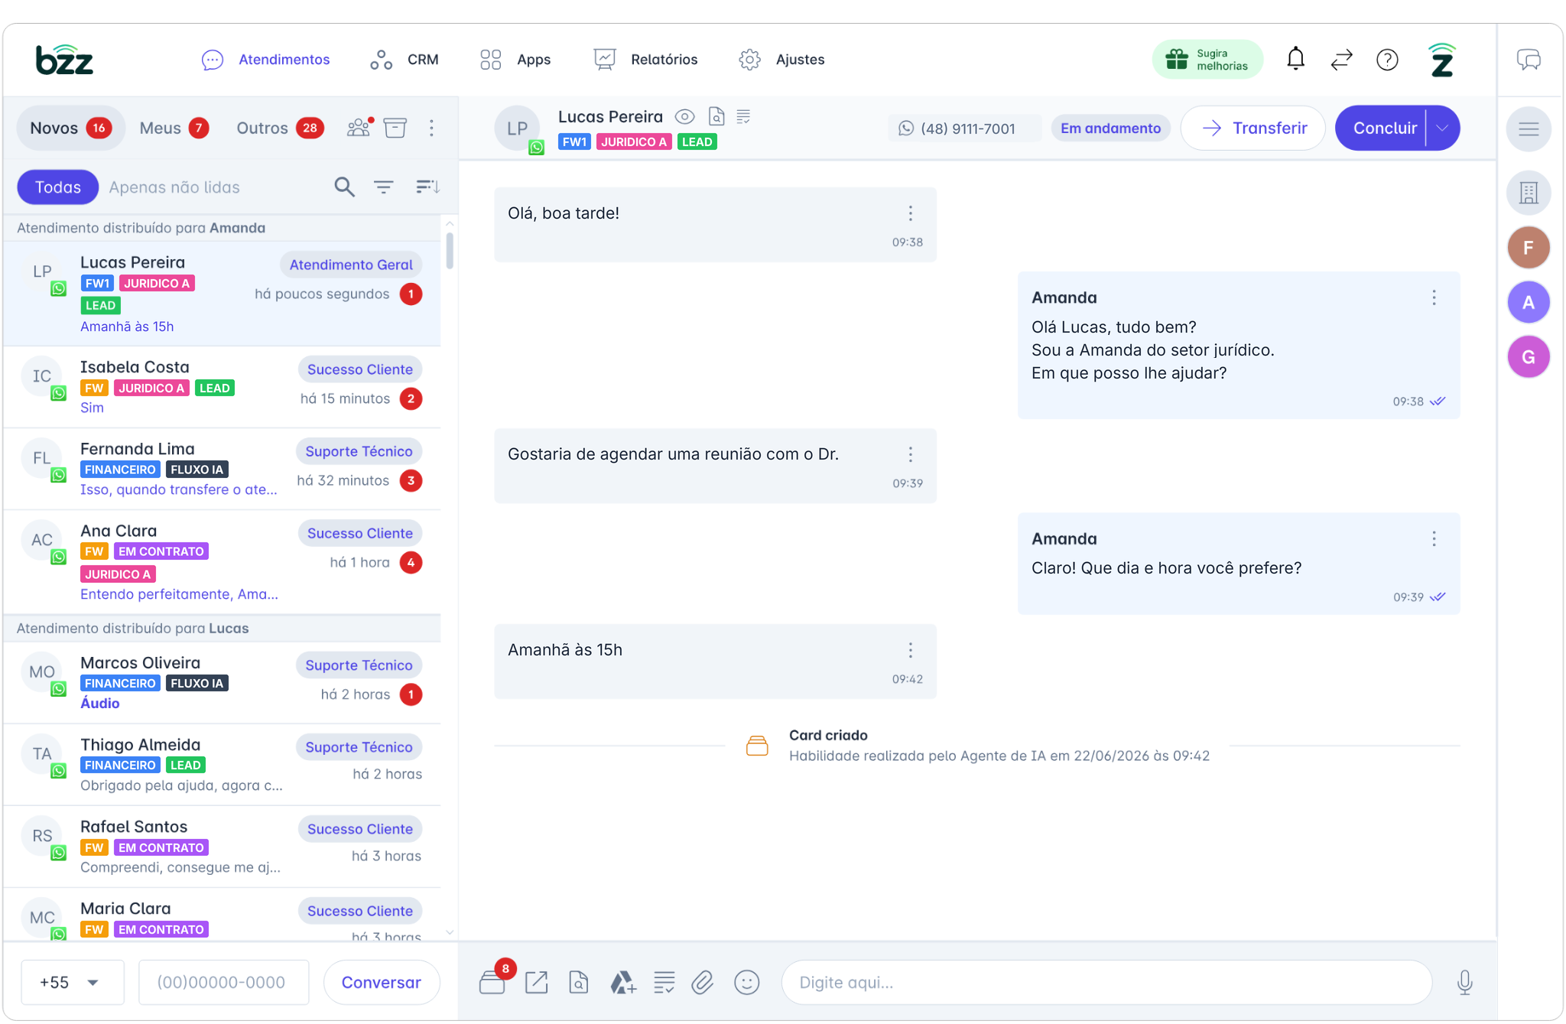This screenshot has width=1566, height=1024.
Task: Open quick replies list icon in composer
Action: click(664, 983)
